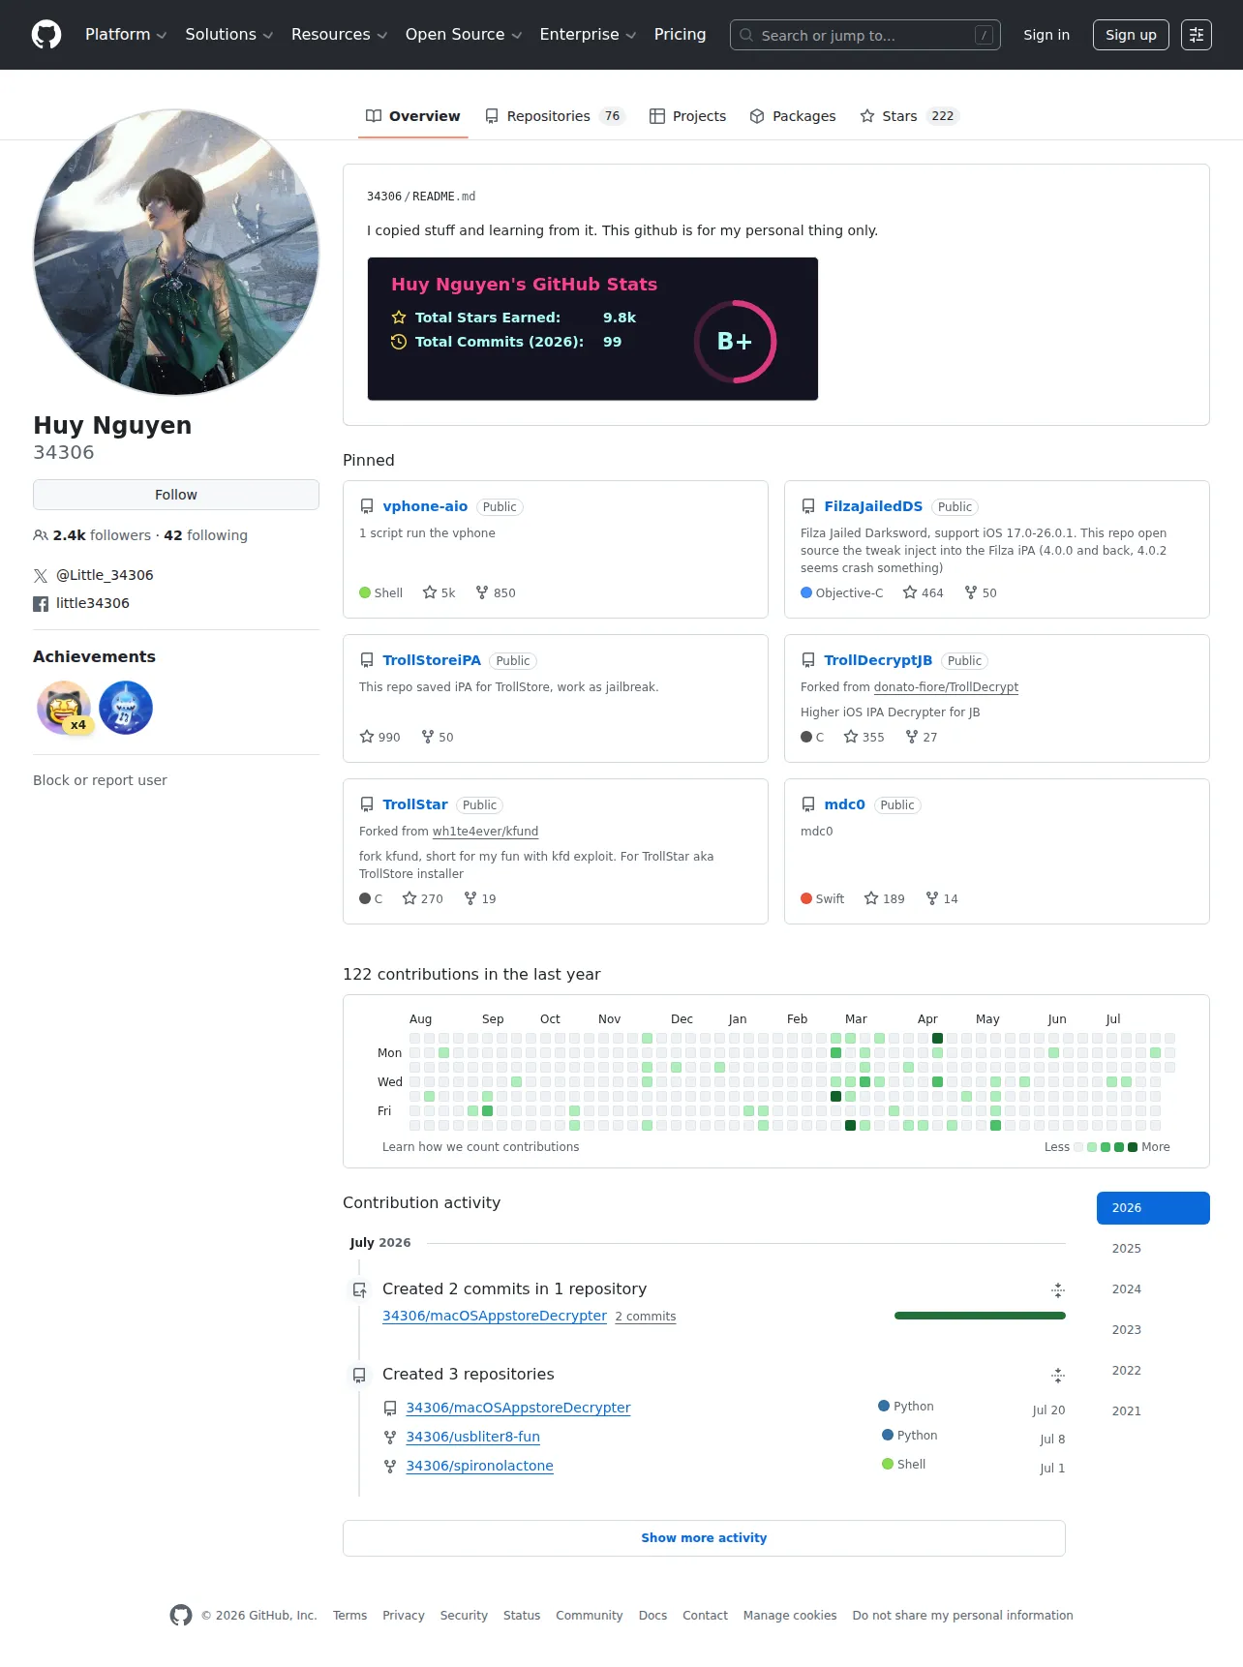View the 2.4k followers list
Screen dimensions: 1243x1667
pos(92,535)
